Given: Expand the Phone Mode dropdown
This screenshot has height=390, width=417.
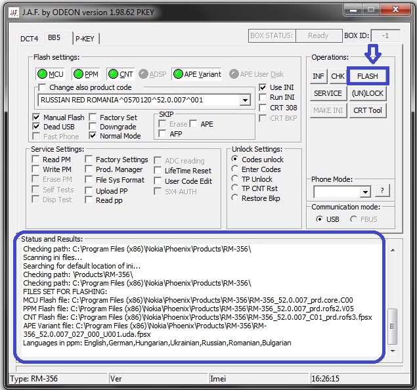Looking at the screenshot, I should pos(365,192).
